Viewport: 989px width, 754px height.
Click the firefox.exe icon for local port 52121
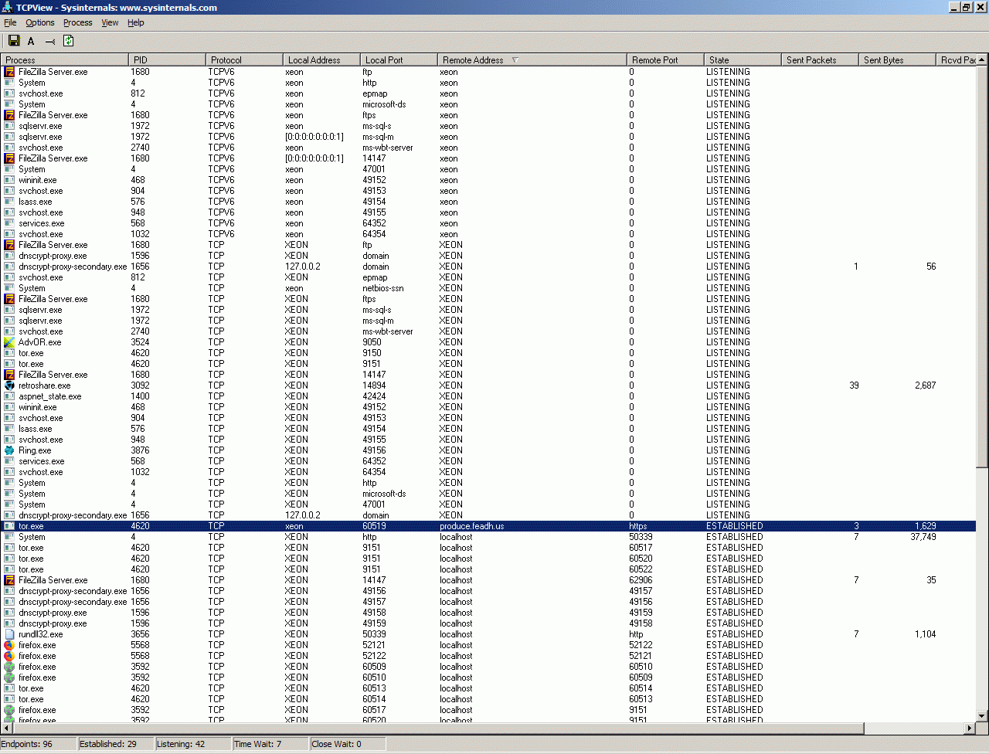click(x=9, y=645)
